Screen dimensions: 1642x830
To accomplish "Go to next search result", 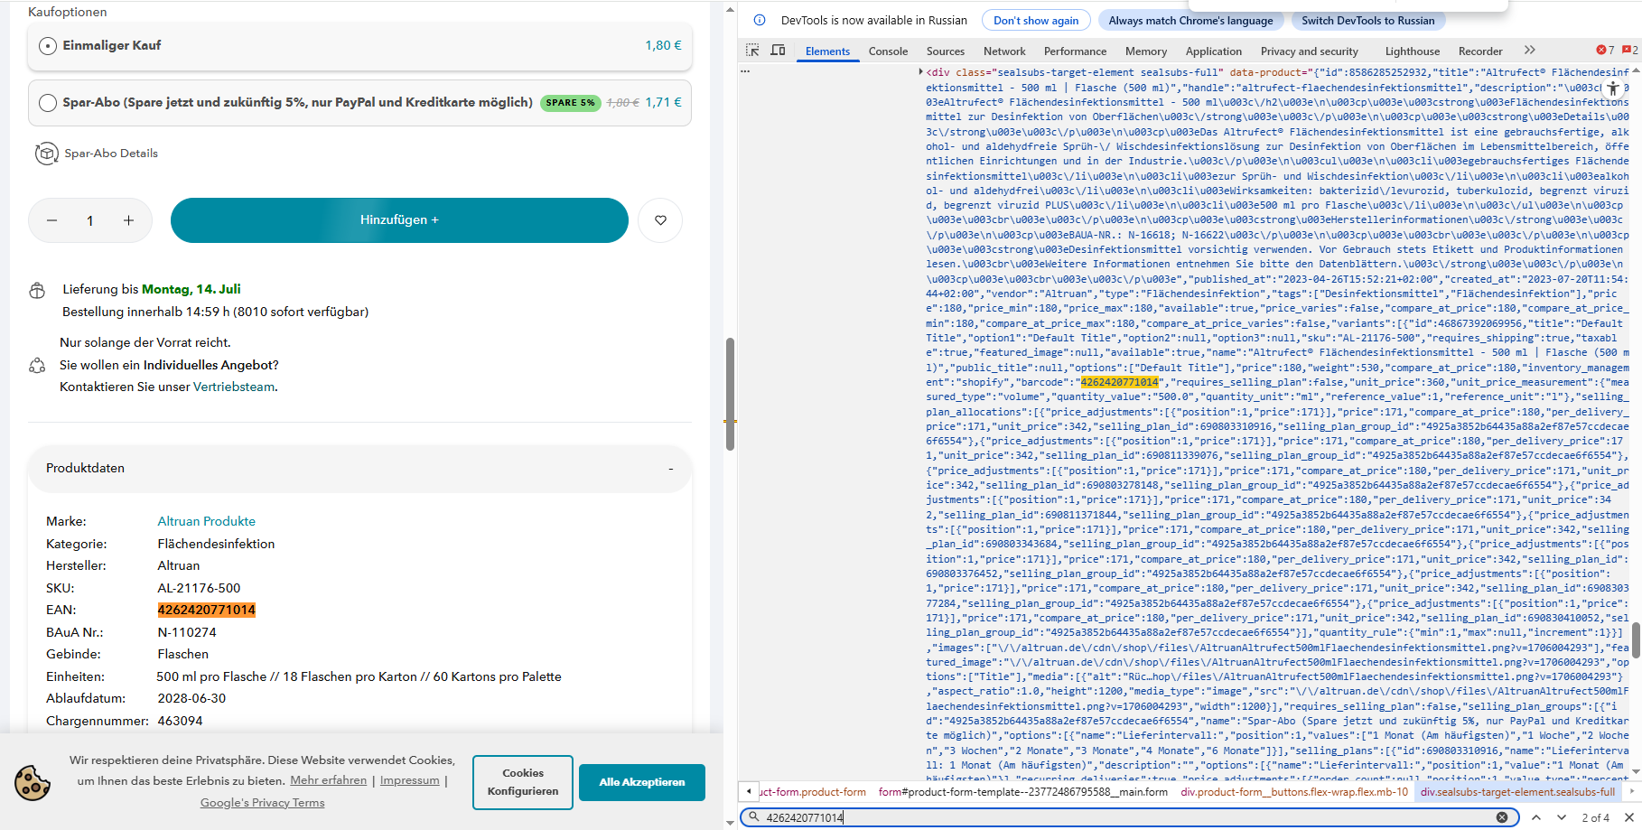I will (1561, 817).
